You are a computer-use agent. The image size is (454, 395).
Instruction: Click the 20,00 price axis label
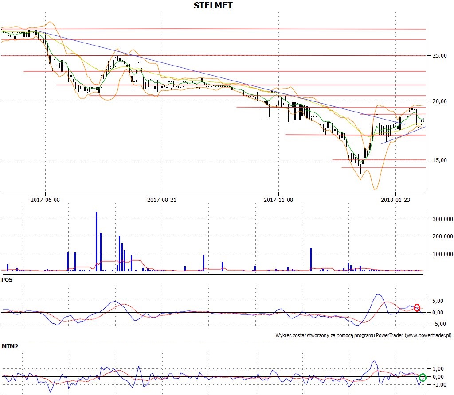(x=439, y=101)
